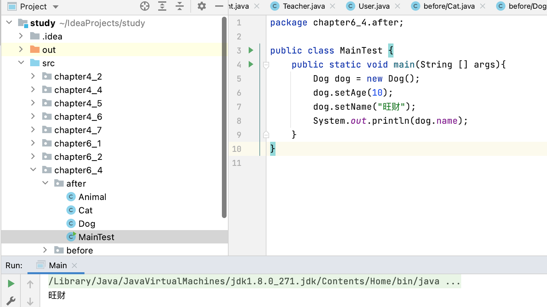Screen dimensions: 547x307
Task: Switch to before/Cat.java editor tab
Action: pyautogui.click(x=449, y=6)
